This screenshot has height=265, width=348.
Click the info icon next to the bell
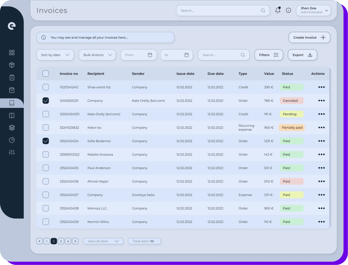pyautogui.click(x=288, y=10)
